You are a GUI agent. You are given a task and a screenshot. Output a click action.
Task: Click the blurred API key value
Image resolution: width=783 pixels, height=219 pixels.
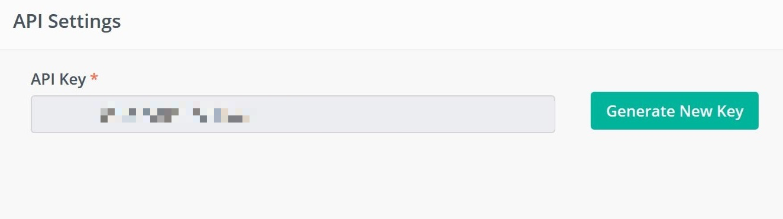[175, 114]
